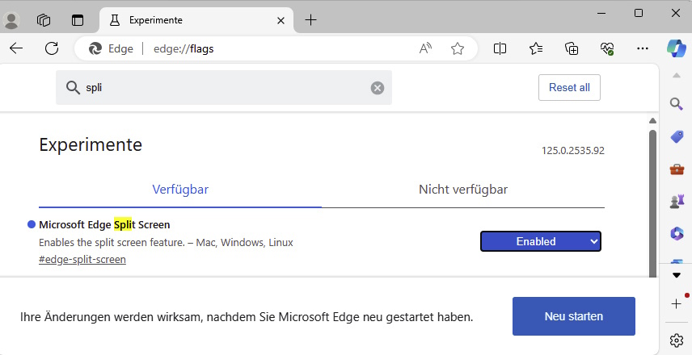Reload the page with refresh icon
The width and height of the screenshot is (692, 355).
tap(52, 48)
